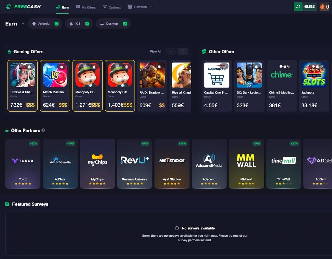Image resolution: width=332 pixels, height=259 pixels.
Task: Open the Earn tab
Action: (x=62, y=7)
